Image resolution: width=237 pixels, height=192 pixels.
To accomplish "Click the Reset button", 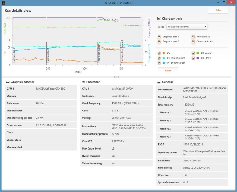I will [168, 71].
